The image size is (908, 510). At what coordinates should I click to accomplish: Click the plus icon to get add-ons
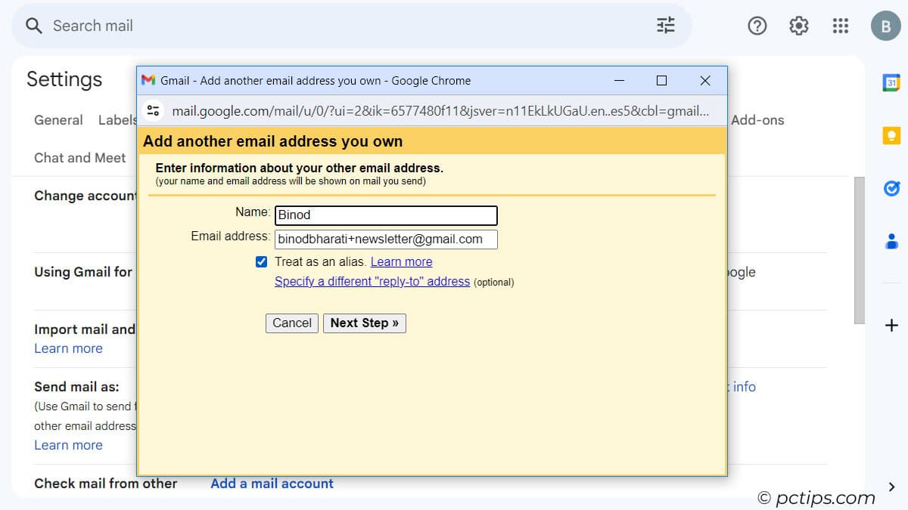click(x=891, y=325)
